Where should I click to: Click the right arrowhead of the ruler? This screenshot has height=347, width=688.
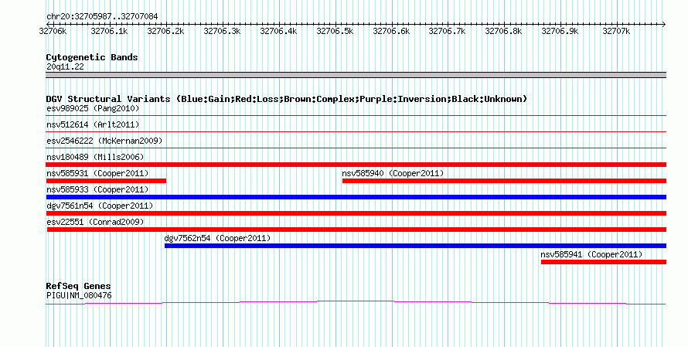[x=663, y=25]
